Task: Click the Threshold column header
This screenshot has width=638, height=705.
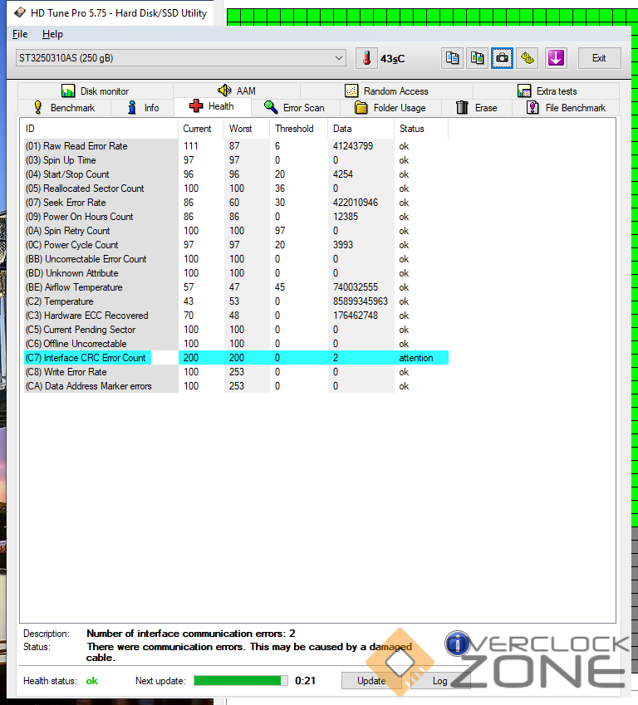Action: (x=299, y=129)
